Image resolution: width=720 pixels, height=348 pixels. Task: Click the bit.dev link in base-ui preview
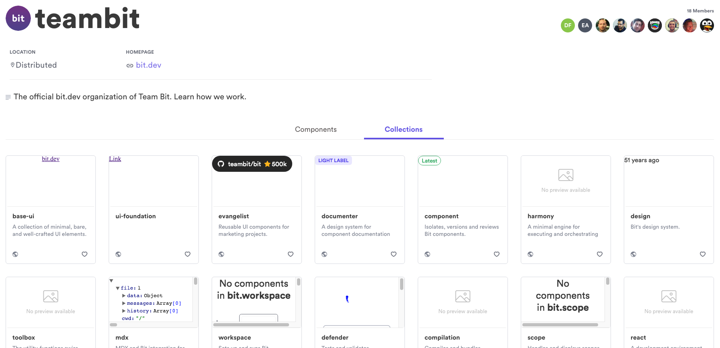[x=51, y=159]
